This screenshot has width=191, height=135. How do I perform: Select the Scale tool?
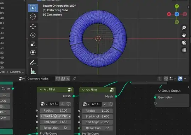(33, 44)
